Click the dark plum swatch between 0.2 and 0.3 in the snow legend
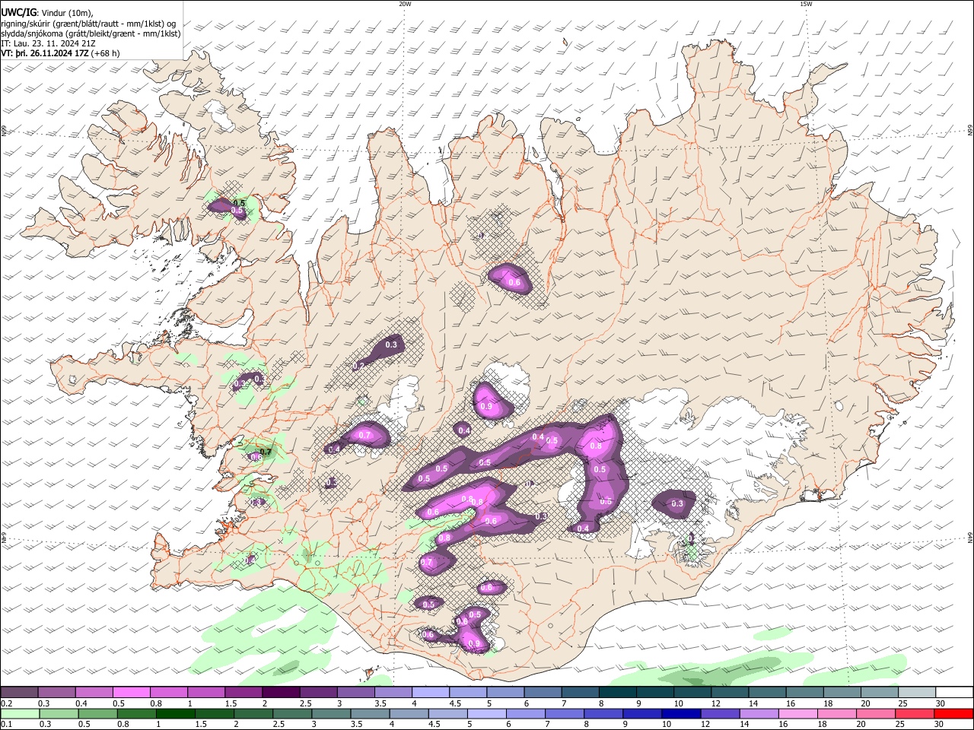974x730 pixels. pyautogui.click(x=20, y=693)
